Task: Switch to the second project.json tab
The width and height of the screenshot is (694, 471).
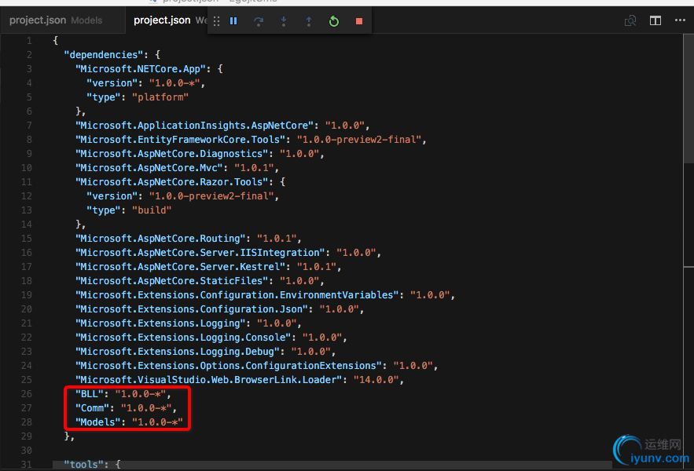Action: click(x=167, y=20)
